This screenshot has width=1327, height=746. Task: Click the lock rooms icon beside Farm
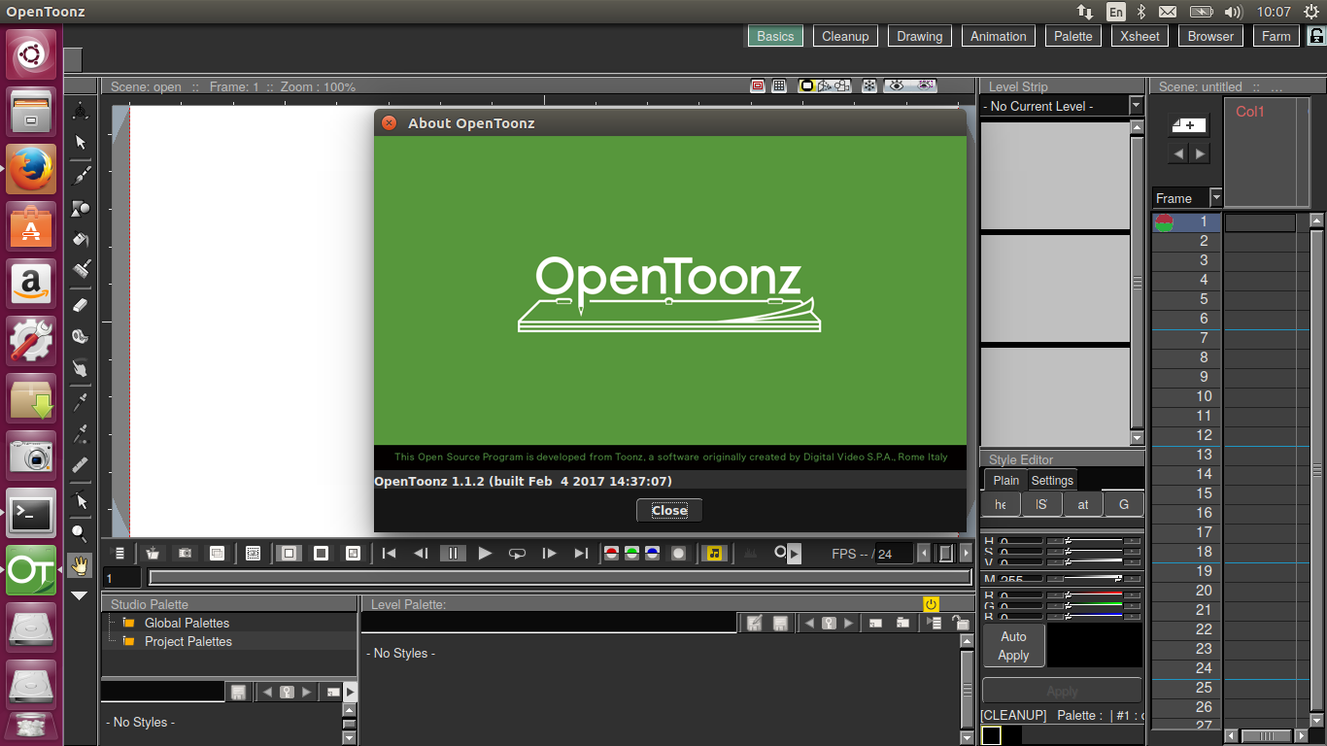point(1316,36)
